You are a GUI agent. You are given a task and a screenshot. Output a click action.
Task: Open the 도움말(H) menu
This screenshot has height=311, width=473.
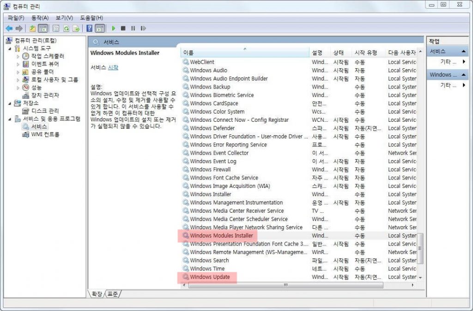91,18
